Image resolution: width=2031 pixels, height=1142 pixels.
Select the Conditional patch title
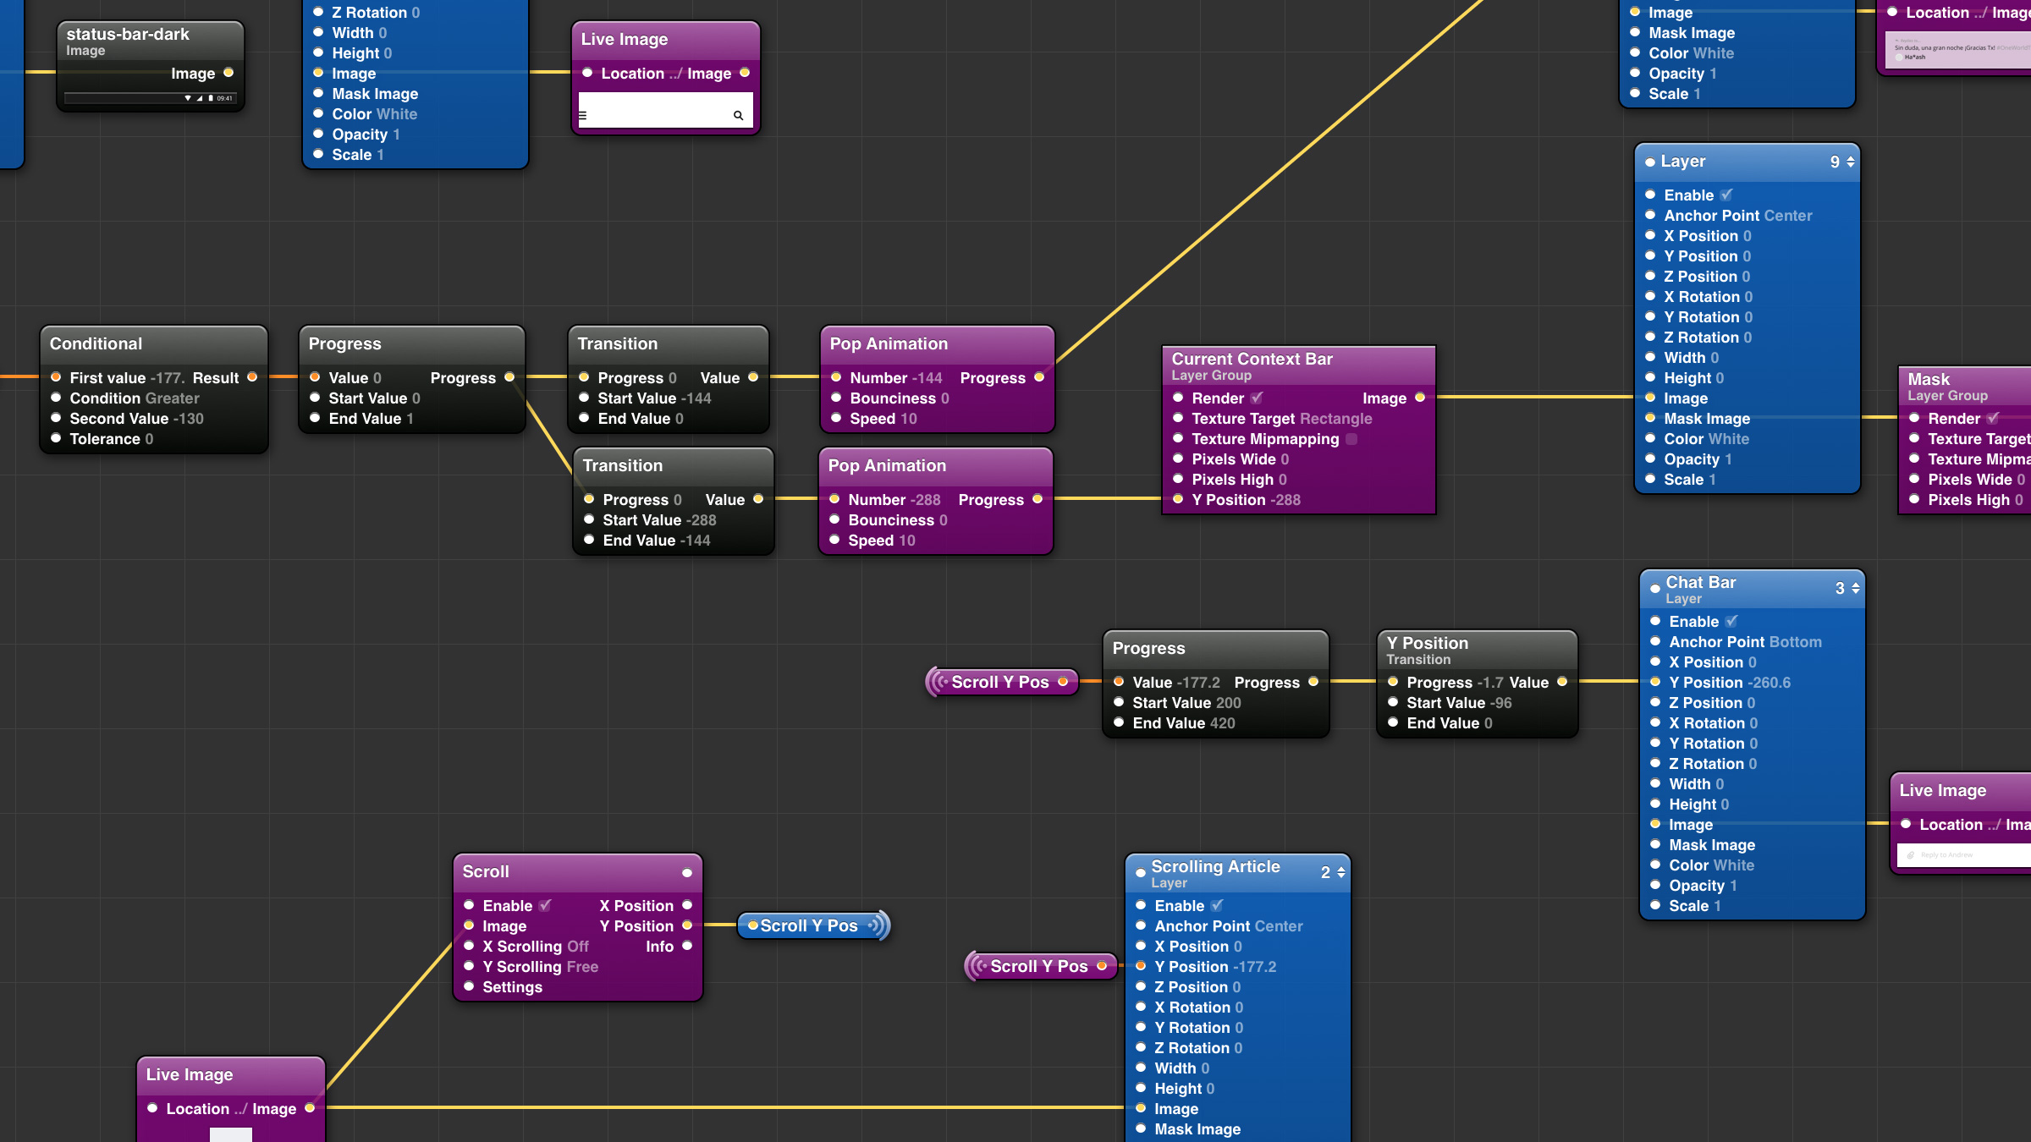pyautogui.click(x=96, y=344)
